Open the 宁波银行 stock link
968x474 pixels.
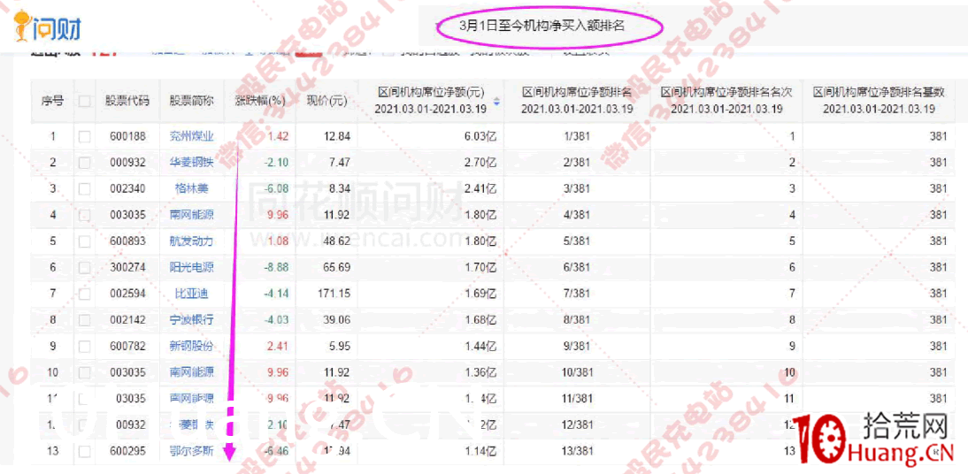(191, 320)
